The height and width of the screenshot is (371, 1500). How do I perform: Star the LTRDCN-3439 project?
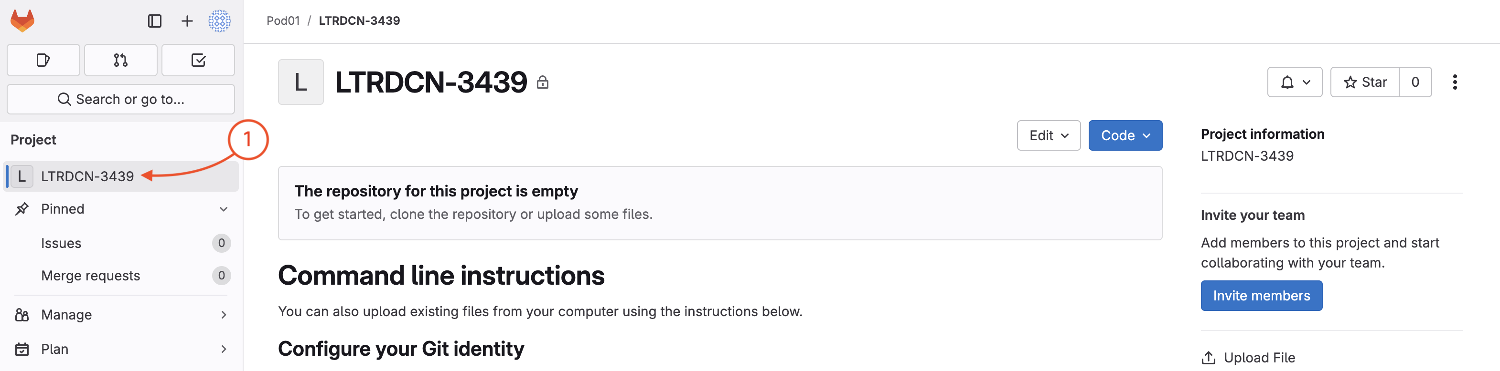1365,82
